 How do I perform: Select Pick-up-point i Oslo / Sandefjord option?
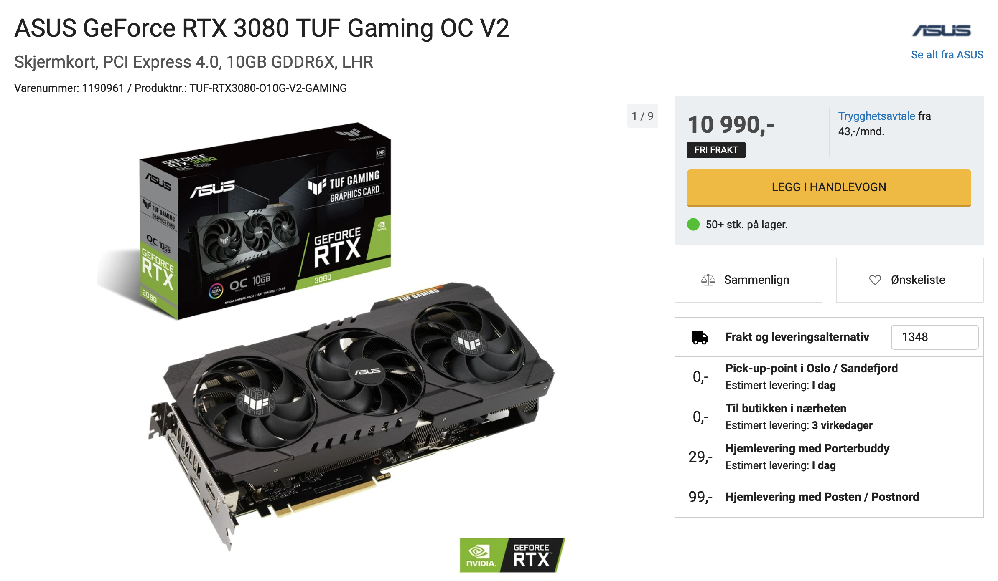pos(829,377)
